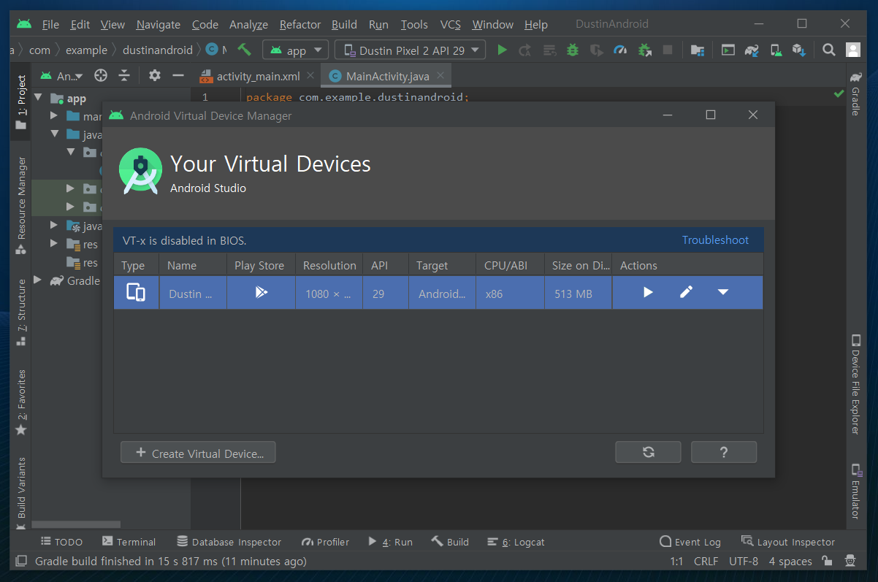The width and height of the screenshot is (878, 582).
Task: Open more actions arrow for Dustin device
Action: coord(723,292)
